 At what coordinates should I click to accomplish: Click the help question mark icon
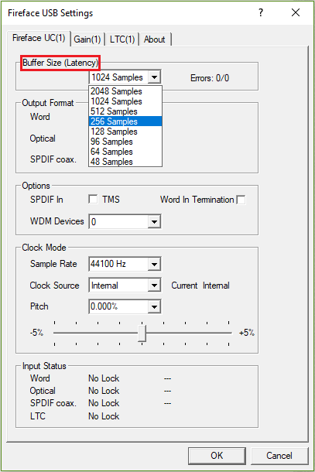261,12
